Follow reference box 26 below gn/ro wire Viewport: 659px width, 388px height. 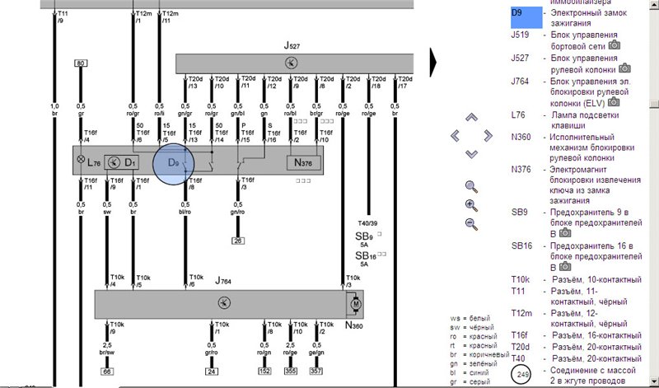(x=236, y=241)
